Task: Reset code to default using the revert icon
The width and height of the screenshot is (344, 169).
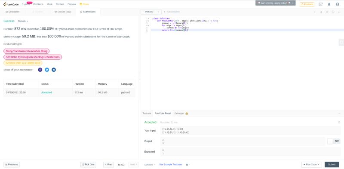Action: (327, 12)
